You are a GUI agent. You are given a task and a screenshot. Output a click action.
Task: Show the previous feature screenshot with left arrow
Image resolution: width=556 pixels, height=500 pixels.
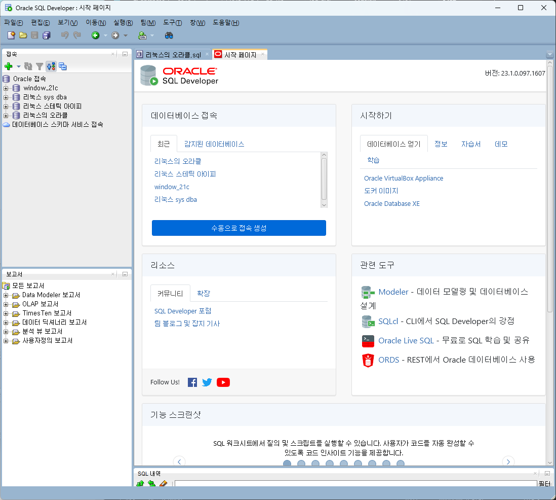(179, 461)
